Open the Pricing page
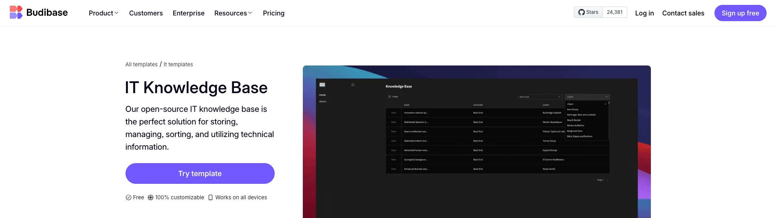Screen dimensions: 776x218 point(273,13)
